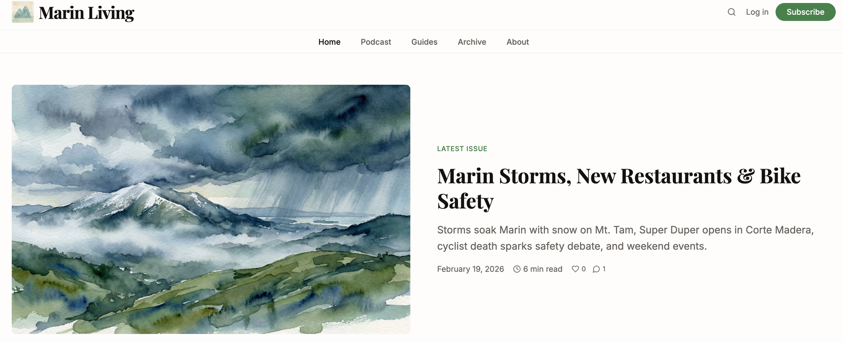843x342 pixels.
Task: Open the Podcast section
Action: point(376,42)
